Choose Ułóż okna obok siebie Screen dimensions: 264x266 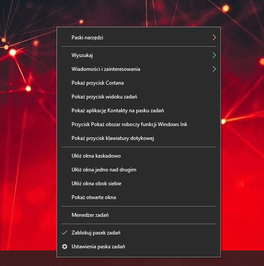pyautogui.click(x=138, y=184)
